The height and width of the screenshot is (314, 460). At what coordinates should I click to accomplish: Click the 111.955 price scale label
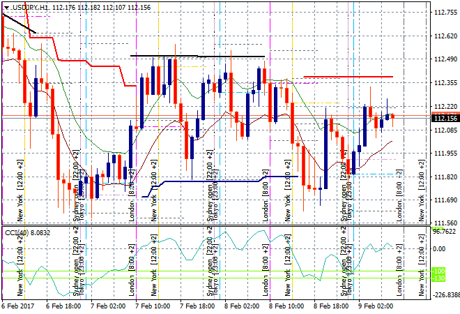(445, 154)
